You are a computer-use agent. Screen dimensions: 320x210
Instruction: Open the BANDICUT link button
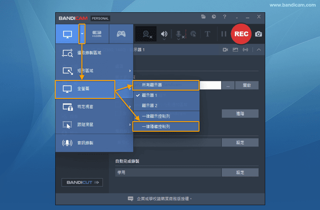(82, 182)
